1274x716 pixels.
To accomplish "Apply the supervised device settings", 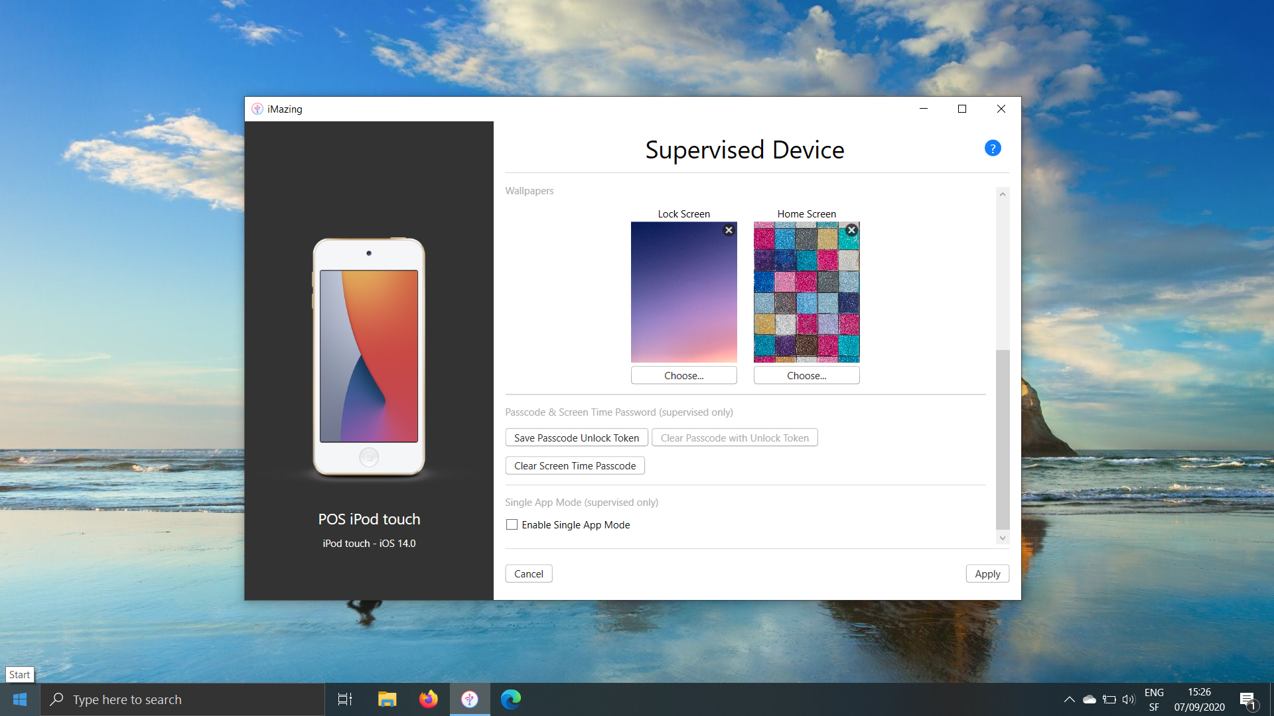I will point(987,573).
